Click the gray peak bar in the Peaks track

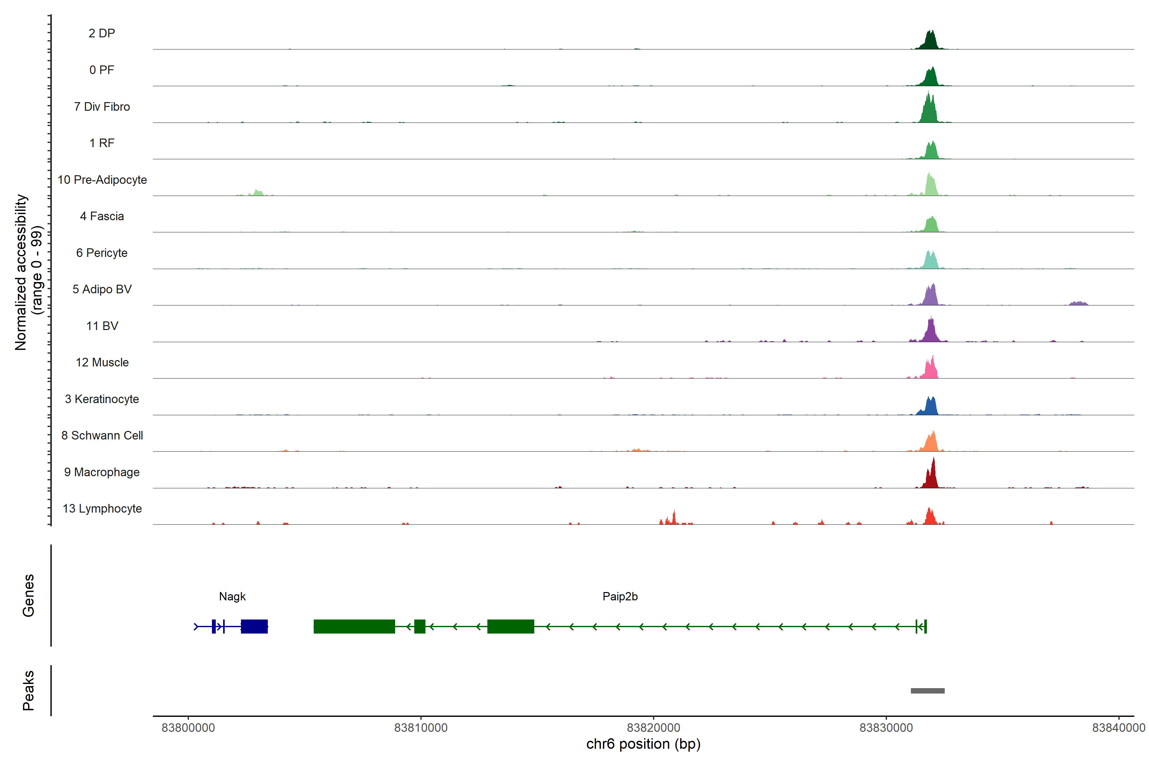click(927, 691)
